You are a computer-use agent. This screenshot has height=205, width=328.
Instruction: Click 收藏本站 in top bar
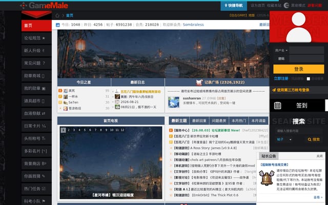click(274, 6)
